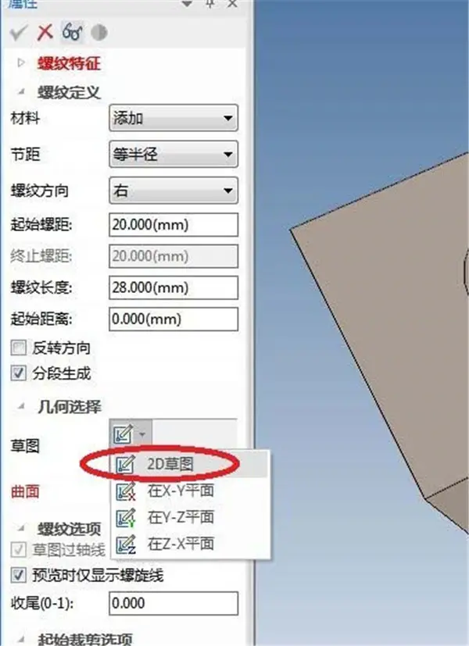Click the sketch pencil icon beside 草图
This screenshot has width=469, height=646.
click(124, 434)
